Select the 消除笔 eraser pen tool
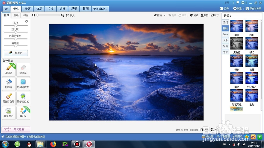The image size is (264, 148). pyautogui.click(x=23, y=70)
